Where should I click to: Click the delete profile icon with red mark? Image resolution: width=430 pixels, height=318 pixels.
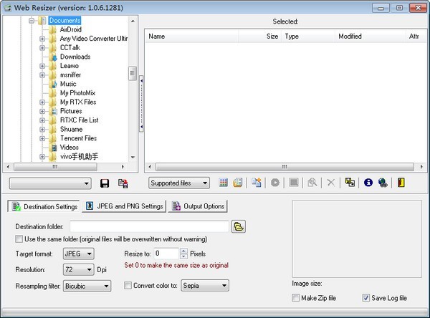click(123, 183)
